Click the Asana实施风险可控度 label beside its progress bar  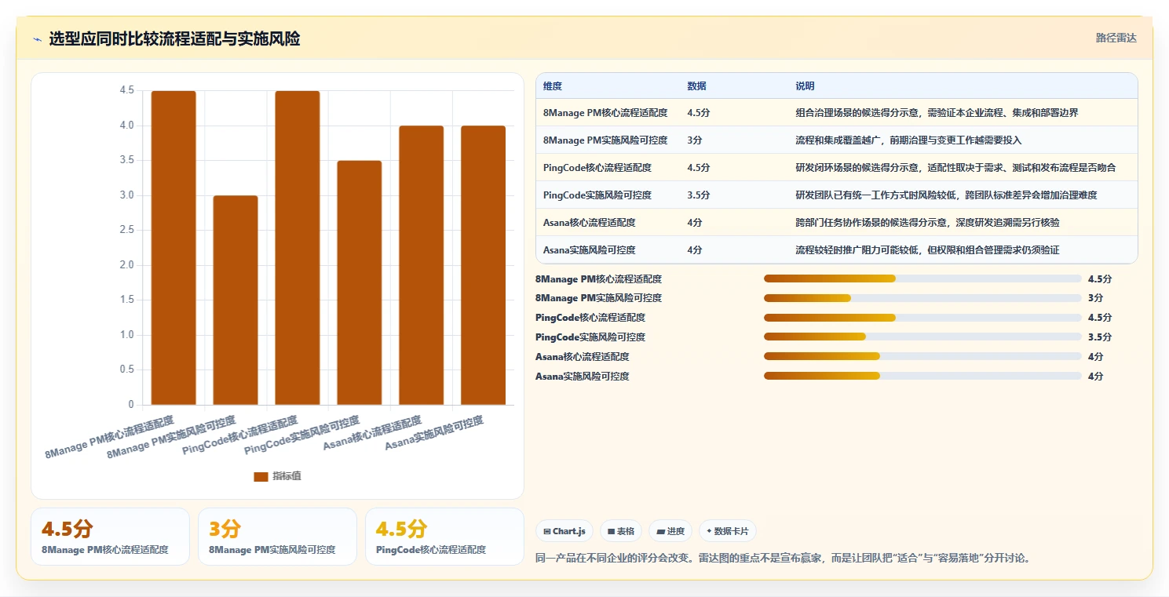[583, 377]
